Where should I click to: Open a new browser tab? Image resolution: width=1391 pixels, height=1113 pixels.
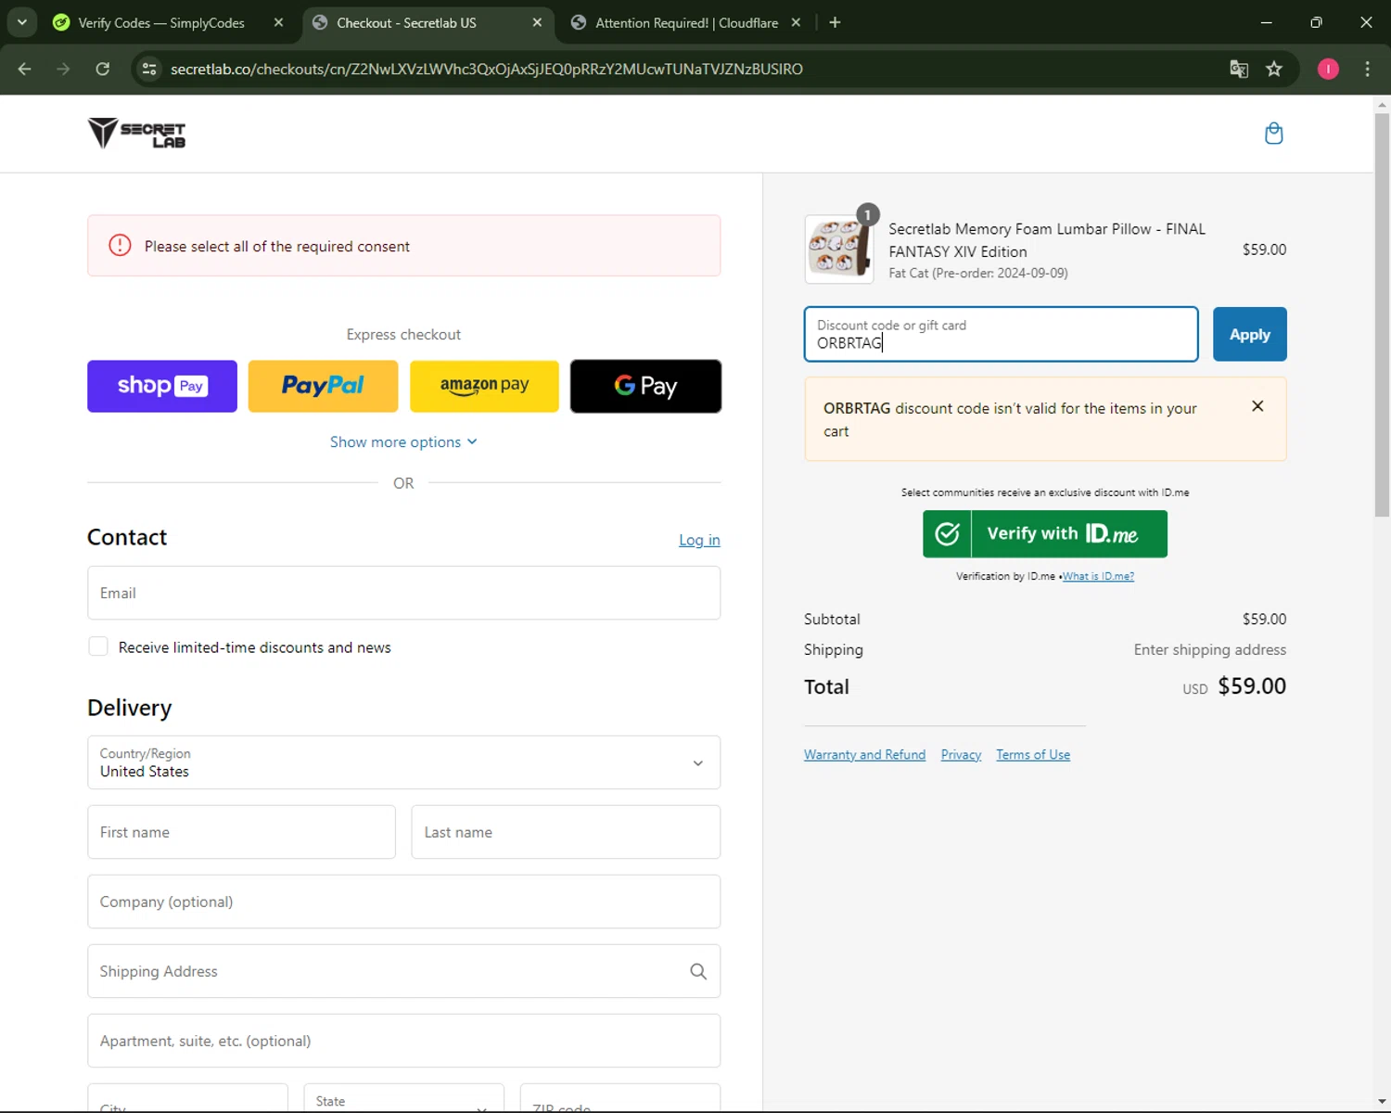[835, 22]
